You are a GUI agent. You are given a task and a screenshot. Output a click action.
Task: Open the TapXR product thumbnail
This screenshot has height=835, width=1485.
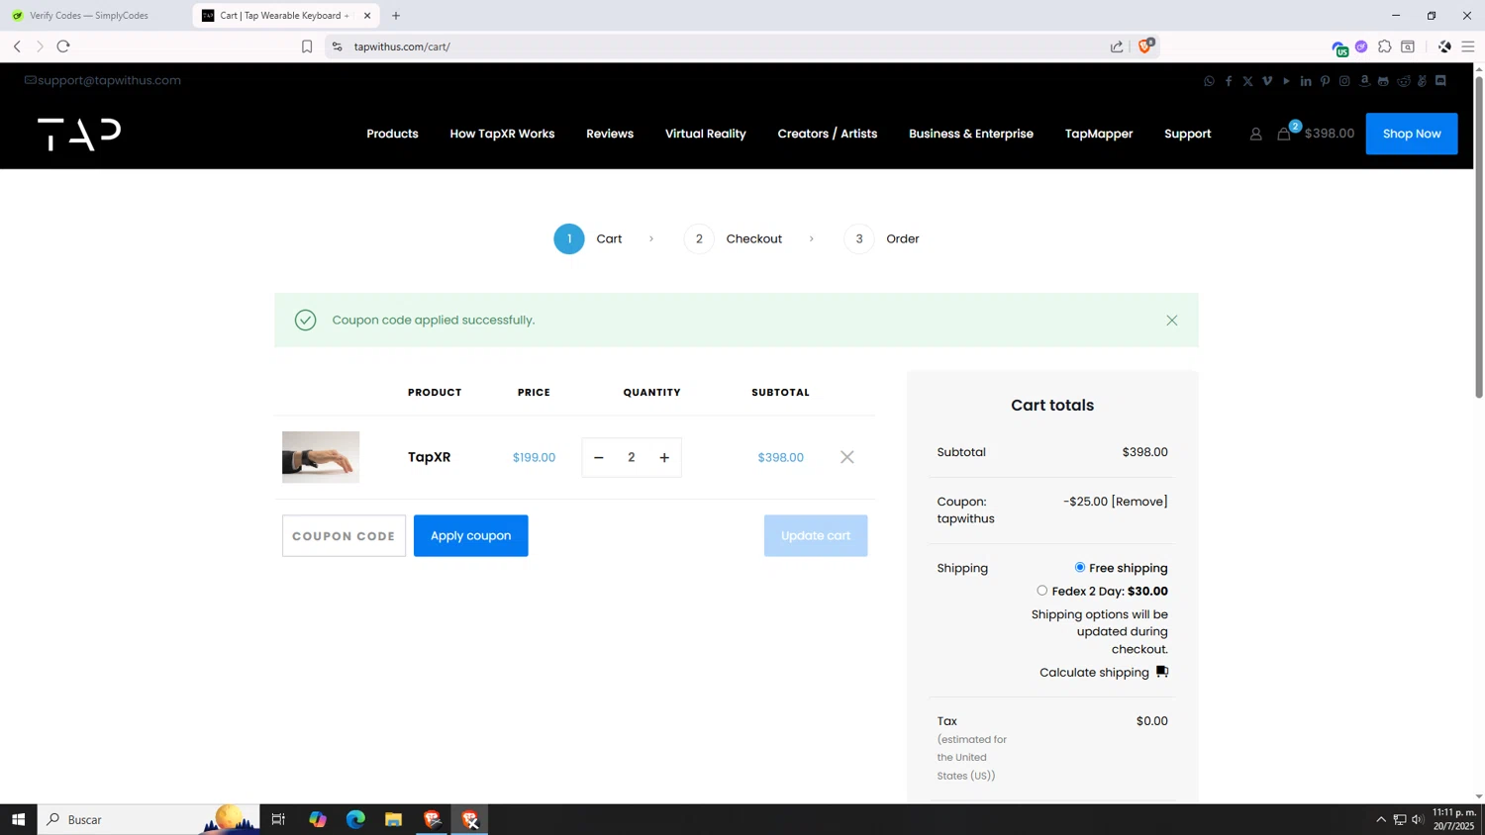(x=321, y=457)
